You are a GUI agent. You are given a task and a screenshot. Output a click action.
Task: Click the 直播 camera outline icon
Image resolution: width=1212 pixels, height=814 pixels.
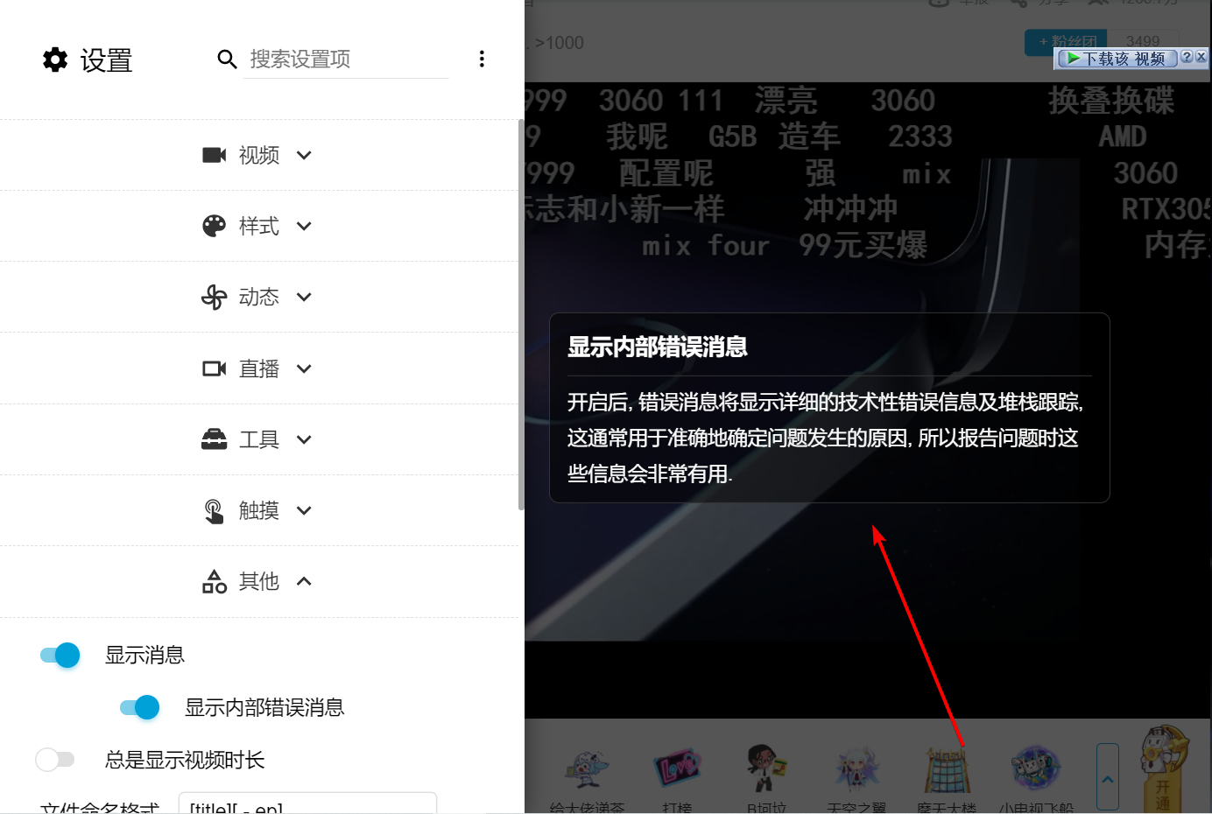(215, 368)
